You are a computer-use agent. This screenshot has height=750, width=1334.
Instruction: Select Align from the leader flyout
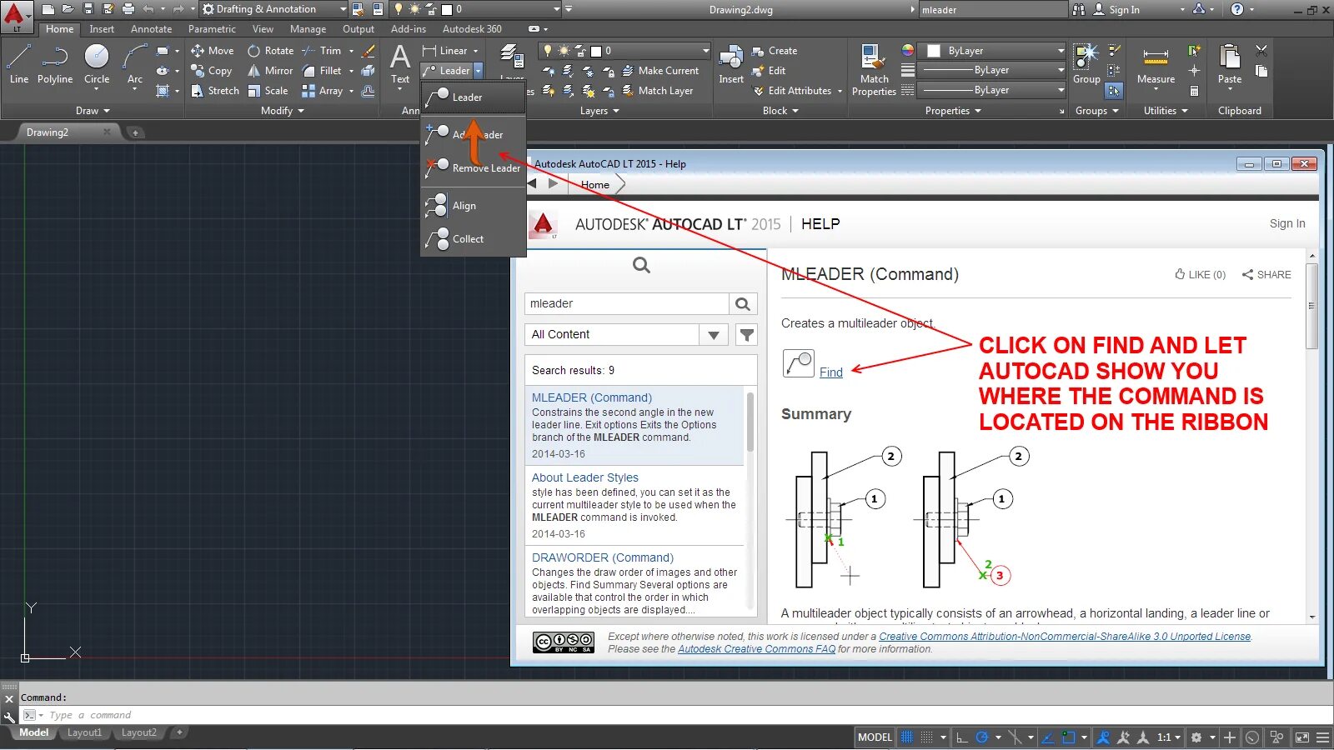[473, 206]
